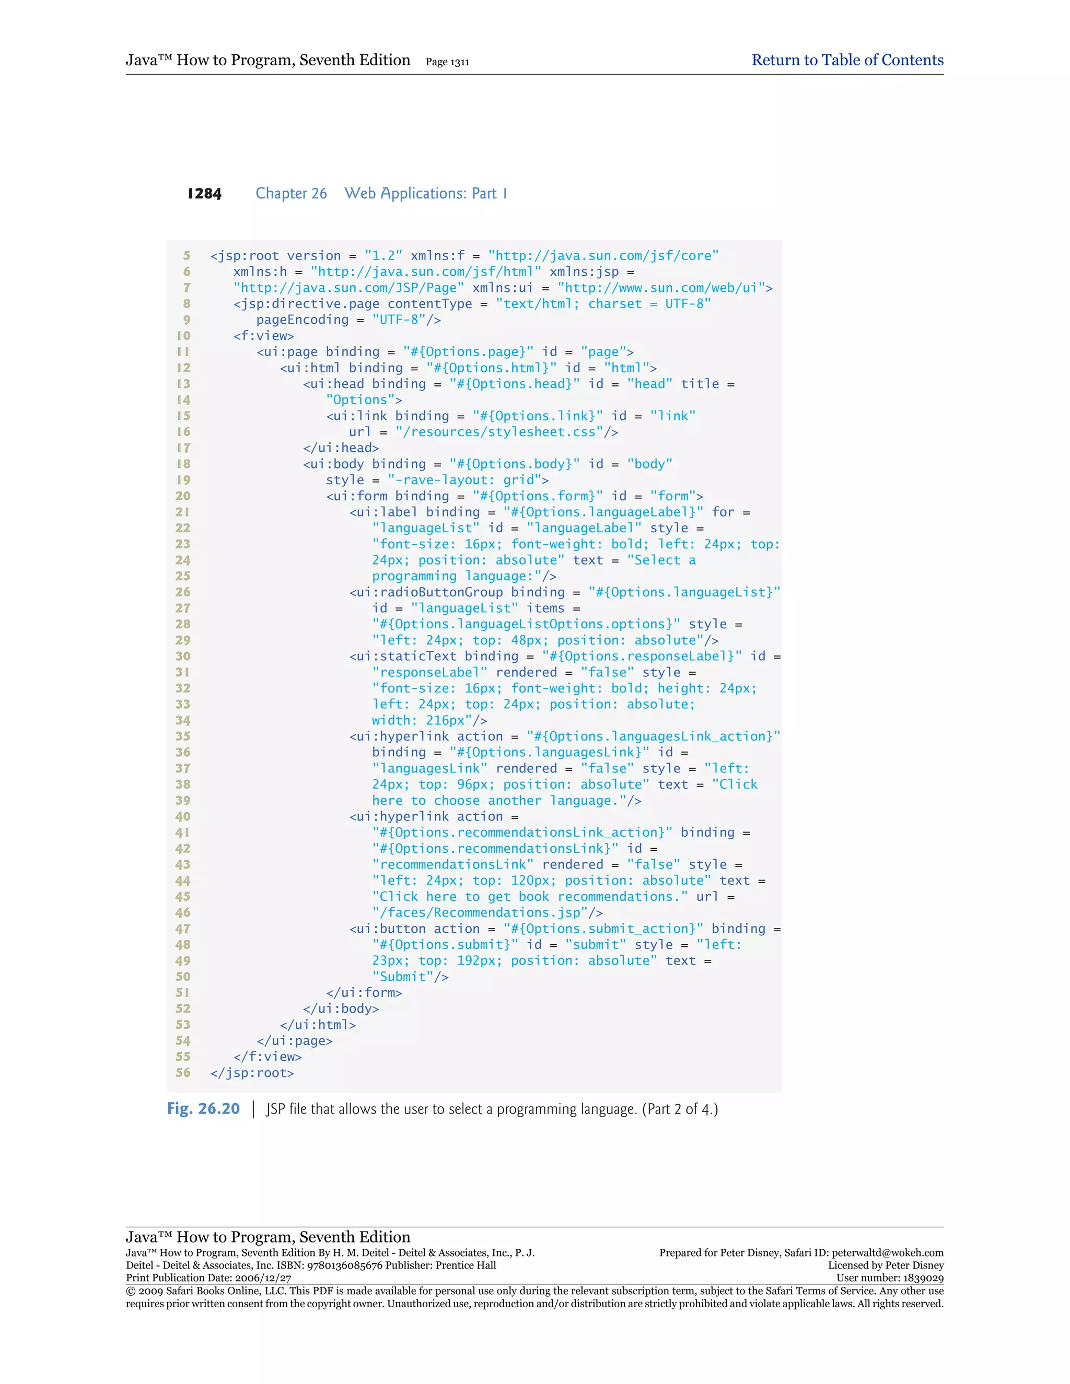Image resolution: width=1070 pixels, height=1384 pixels.
Task: Click the Print Publication Date line in the footer
Action: click(x=208, y=1278)
